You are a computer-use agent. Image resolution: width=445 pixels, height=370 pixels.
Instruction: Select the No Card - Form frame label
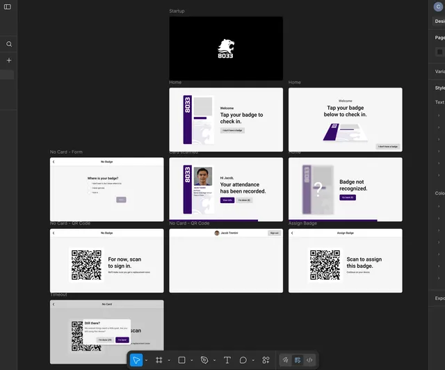pos(66,152)
